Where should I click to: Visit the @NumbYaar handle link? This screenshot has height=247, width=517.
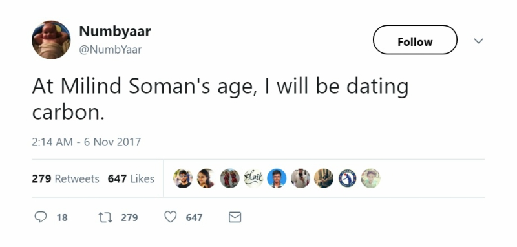[111, 50]
